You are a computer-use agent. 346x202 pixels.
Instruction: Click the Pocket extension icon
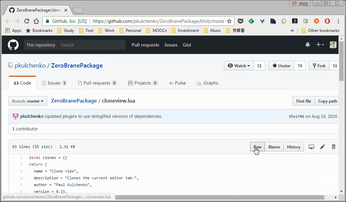[241, 21]
